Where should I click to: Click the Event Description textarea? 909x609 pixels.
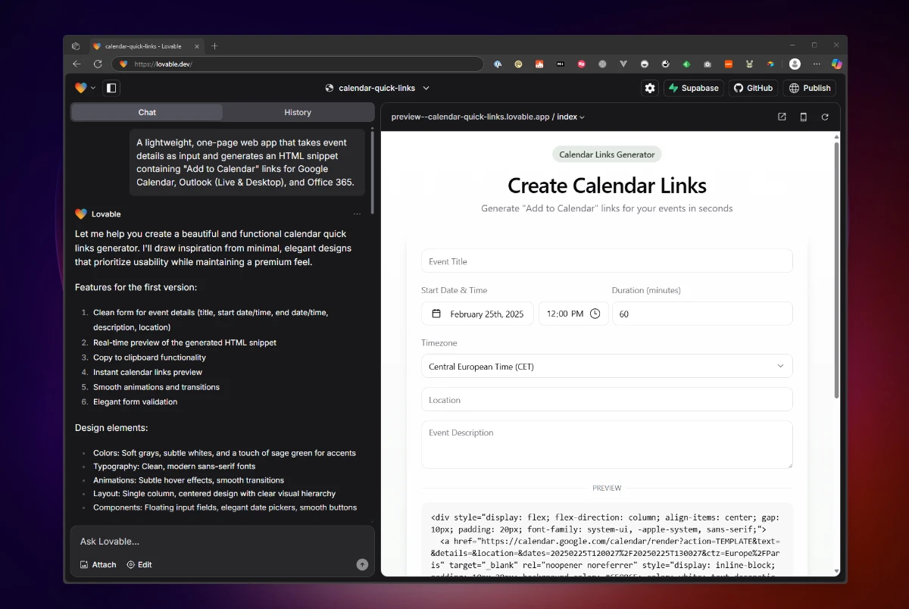607,445
